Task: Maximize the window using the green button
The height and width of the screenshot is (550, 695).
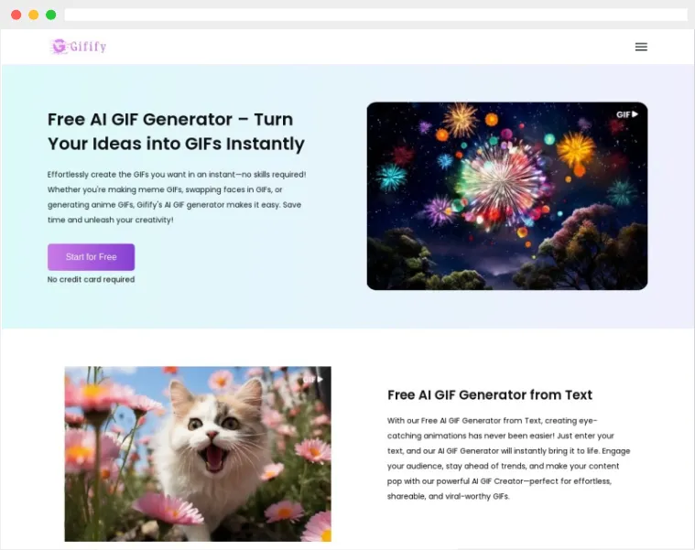Action: (x=50, y=15)
